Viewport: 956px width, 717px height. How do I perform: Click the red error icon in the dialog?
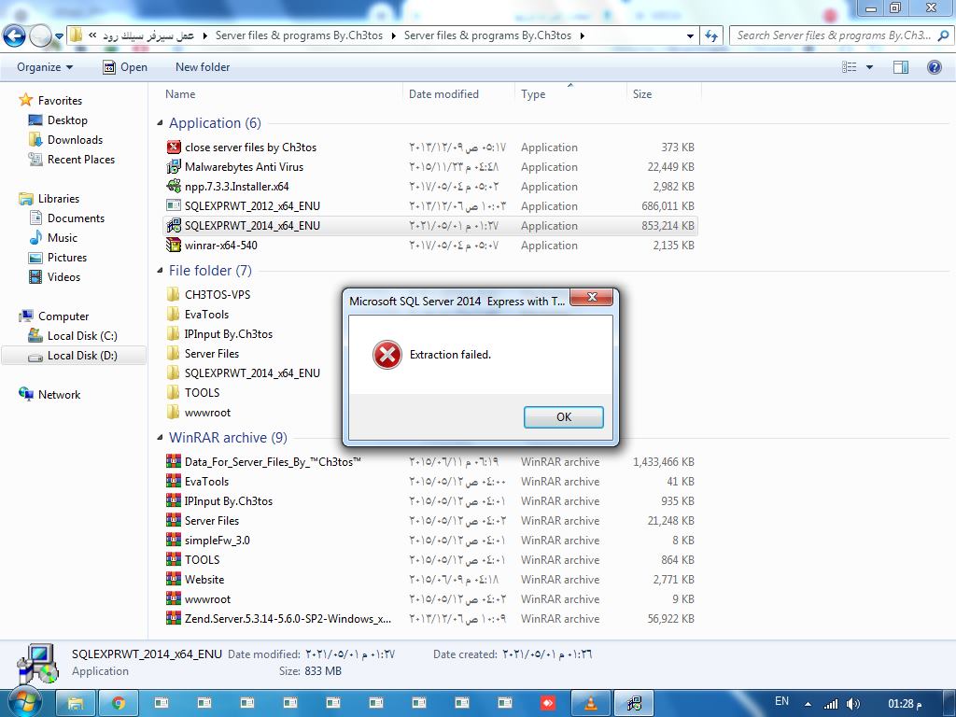387,355
